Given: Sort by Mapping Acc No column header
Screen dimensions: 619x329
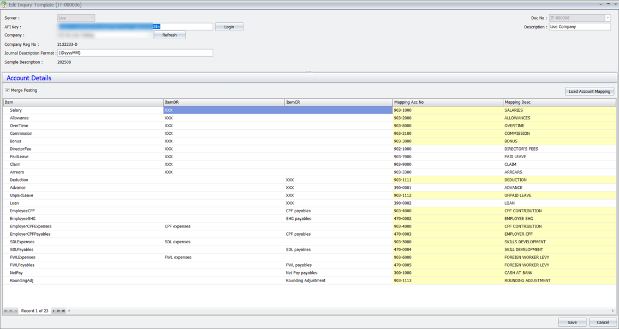Looking at the screenshot, I should click(448, 102).
